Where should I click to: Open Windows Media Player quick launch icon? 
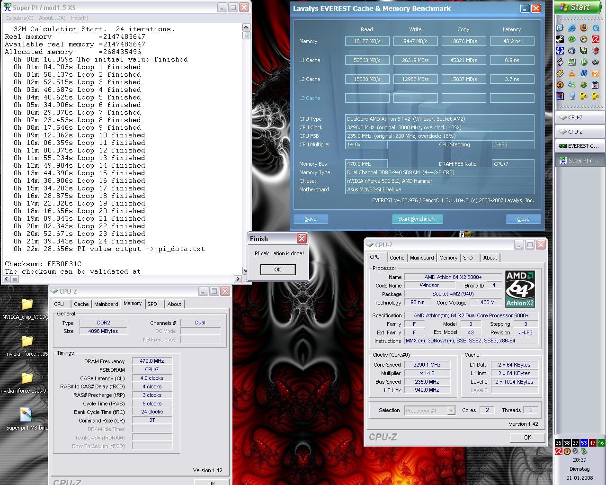(x=584, y=39)
